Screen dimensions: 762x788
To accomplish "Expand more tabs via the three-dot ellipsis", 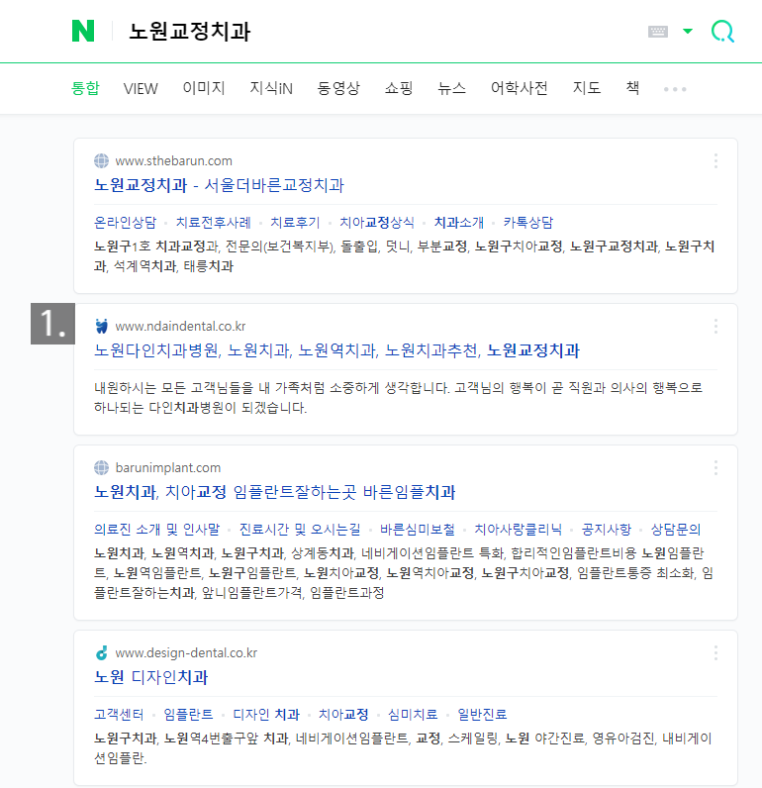I will [675, 89].
